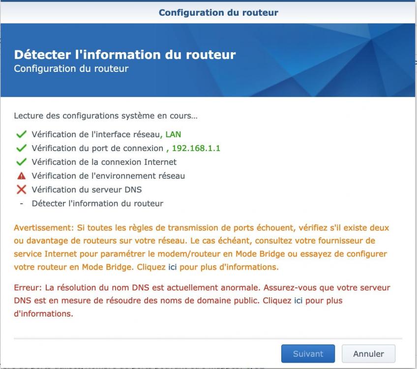Viewport: 417px width, 369px height.
Task: Click the green checkmark beside network interface verification
Action: coord(21,134)
